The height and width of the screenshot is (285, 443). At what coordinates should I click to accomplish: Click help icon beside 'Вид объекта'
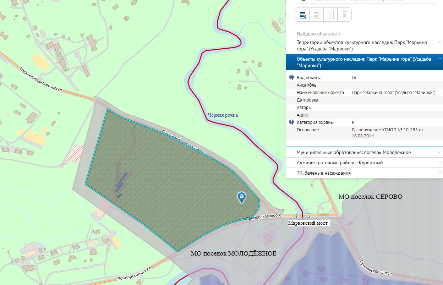291,77
